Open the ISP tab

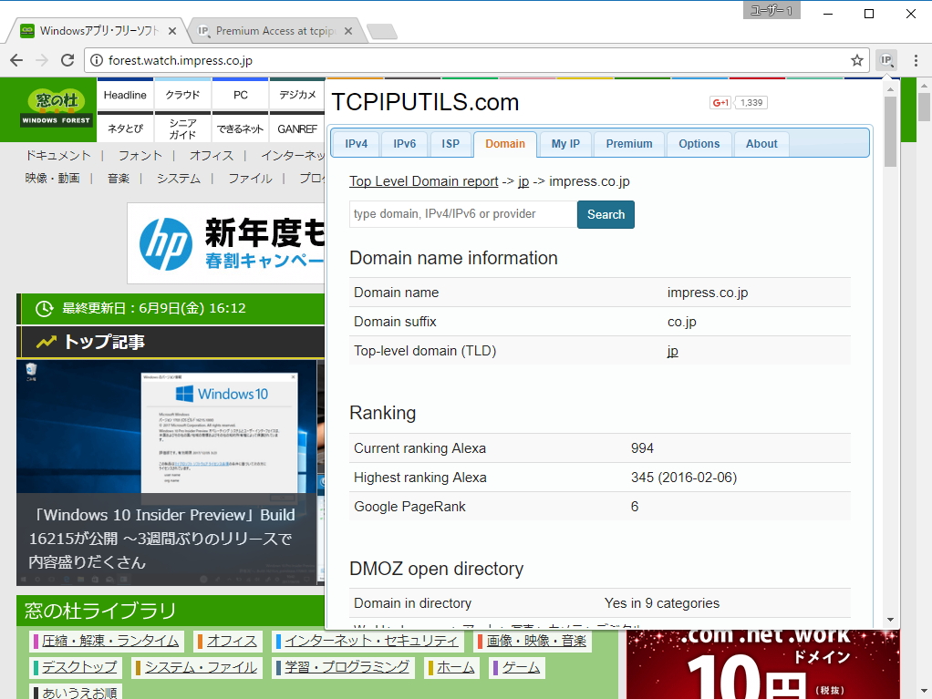click(x=450, y=144)
